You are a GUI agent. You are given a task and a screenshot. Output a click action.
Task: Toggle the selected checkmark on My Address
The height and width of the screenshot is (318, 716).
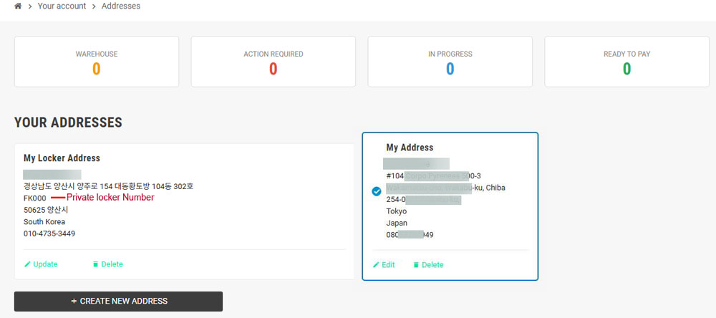[x=377, y=192]
